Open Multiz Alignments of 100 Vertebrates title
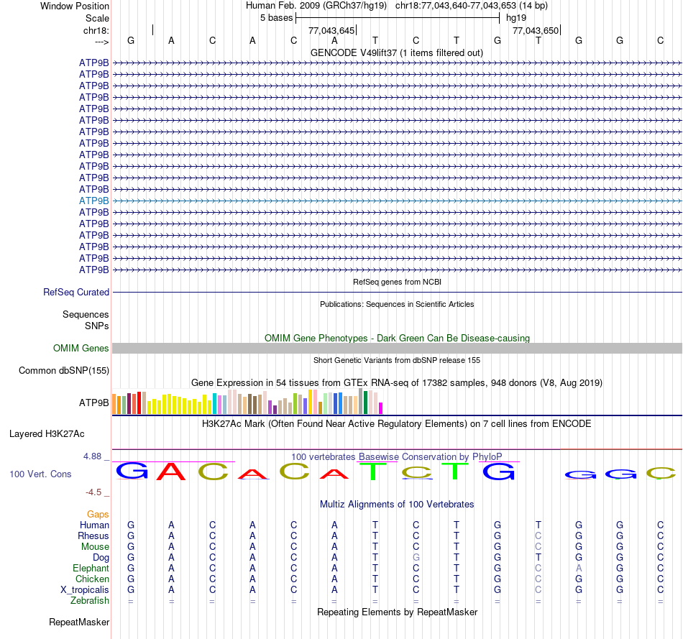 (397, 505)
